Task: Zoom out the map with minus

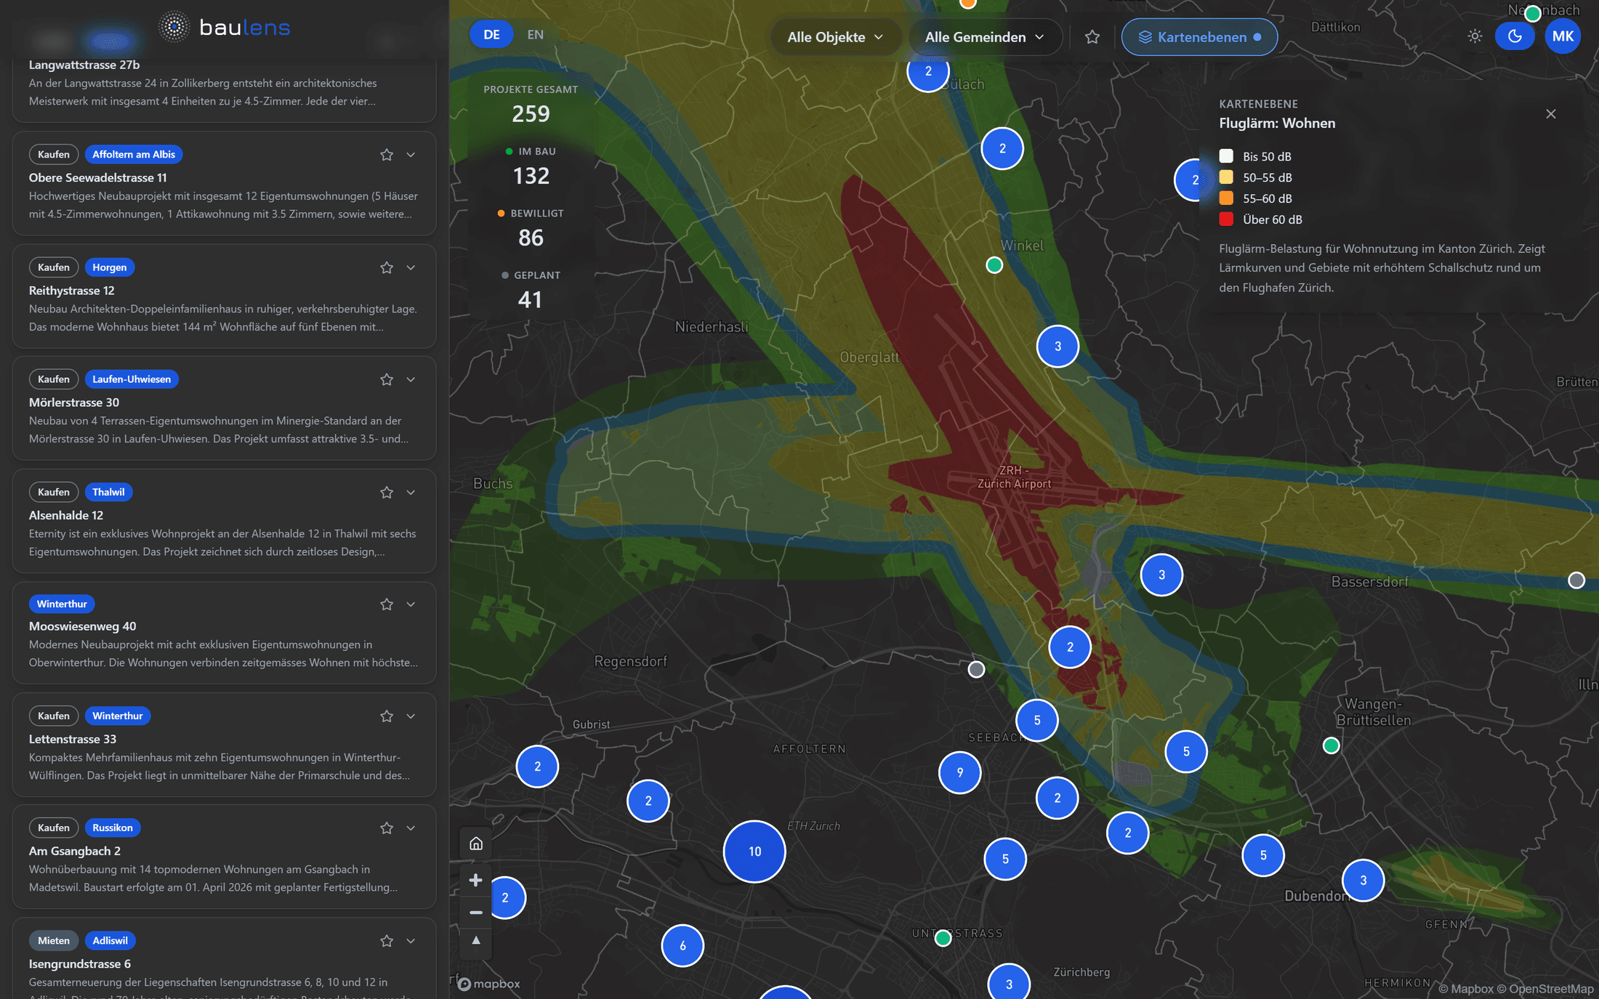Action: click(476, 913)
